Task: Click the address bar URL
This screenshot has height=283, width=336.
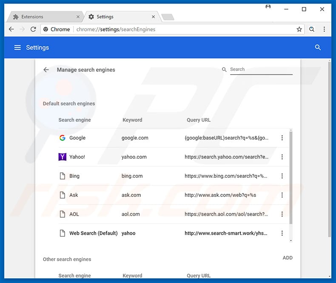Action: (x=116, y=29)
